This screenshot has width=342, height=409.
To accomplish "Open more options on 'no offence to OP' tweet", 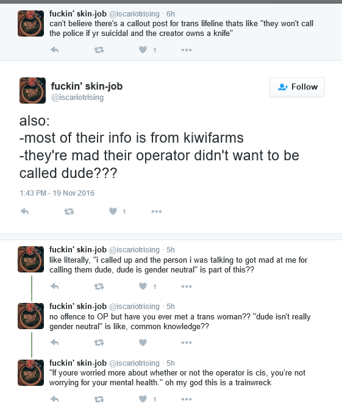I will pyautogui.click(x=187, y=343).
